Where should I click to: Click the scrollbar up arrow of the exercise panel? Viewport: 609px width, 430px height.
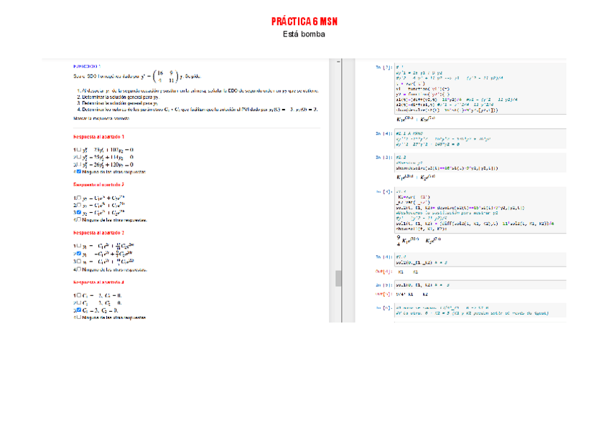click(x=338, y=62)
